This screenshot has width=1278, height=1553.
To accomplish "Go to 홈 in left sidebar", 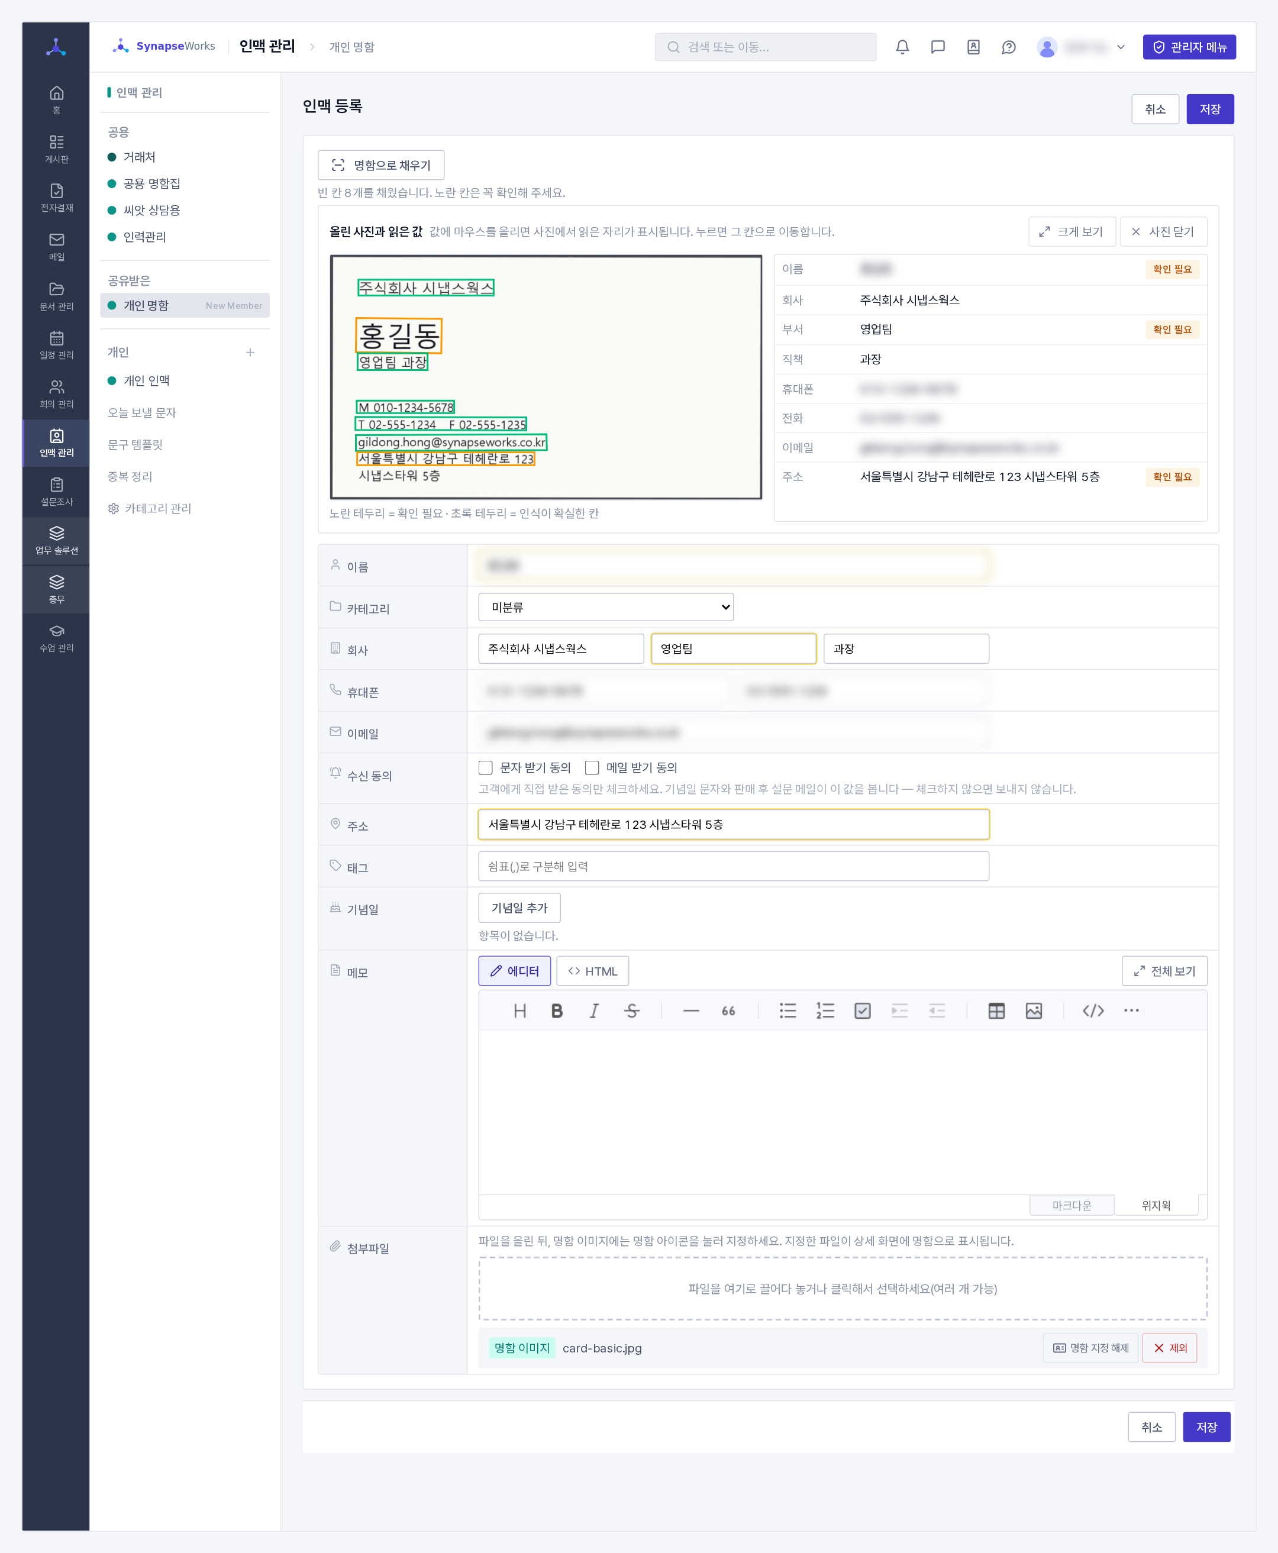I will [56, 99].
